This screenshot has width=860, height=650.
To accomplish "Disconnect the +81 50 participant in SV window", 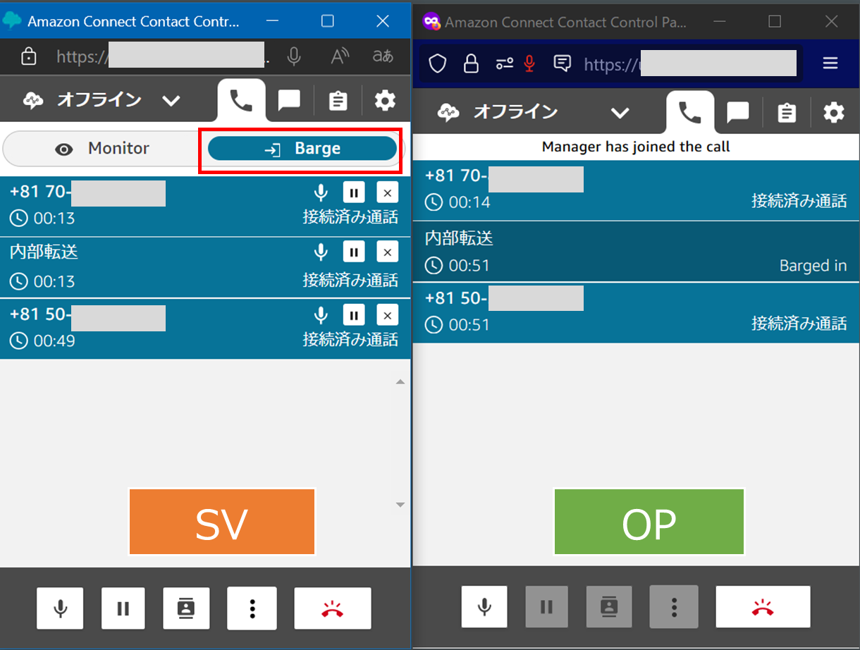I will (x=387, y=315).
